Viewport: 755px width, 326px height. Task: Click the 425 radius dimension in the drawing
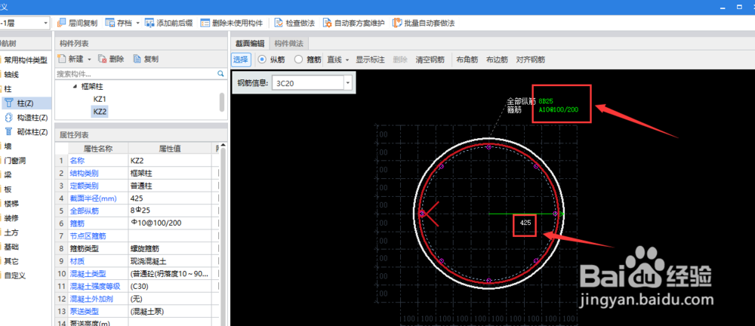pyautogui.click(x=525, y=223)
